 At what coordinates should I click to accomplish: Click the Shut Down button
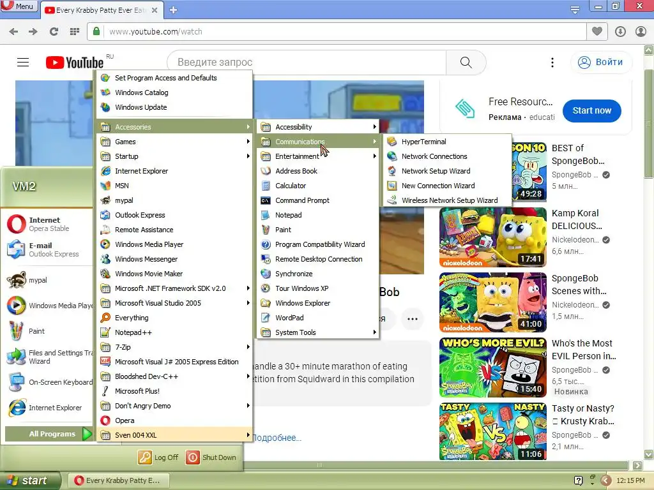pyautogui.click(x=211, y=457)
